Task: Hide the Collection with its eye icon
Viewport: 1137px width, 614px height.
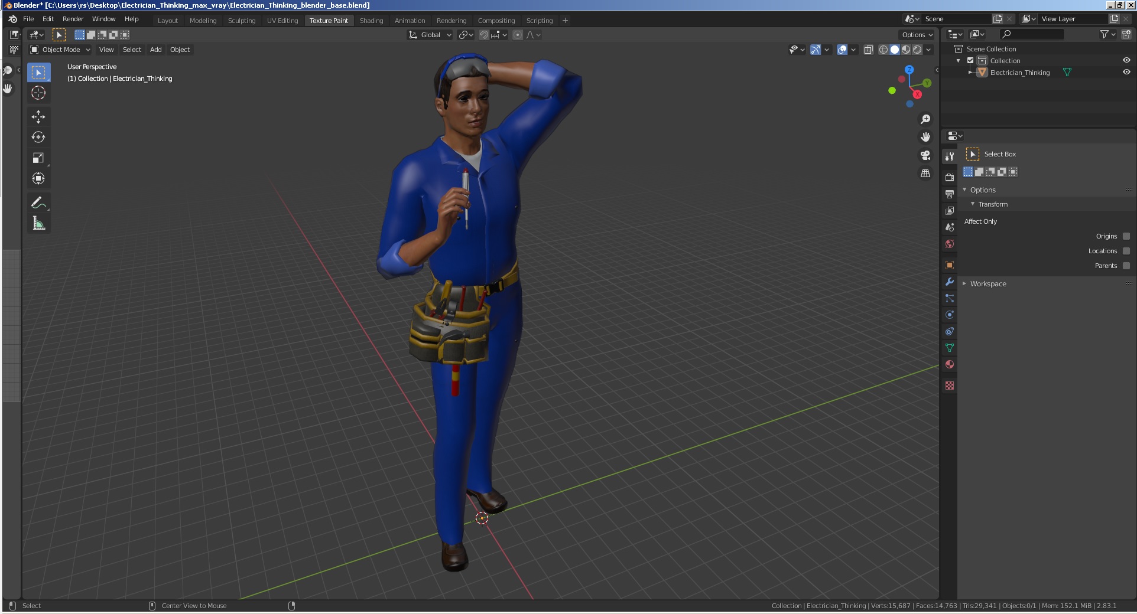Action: [1126, 60]
